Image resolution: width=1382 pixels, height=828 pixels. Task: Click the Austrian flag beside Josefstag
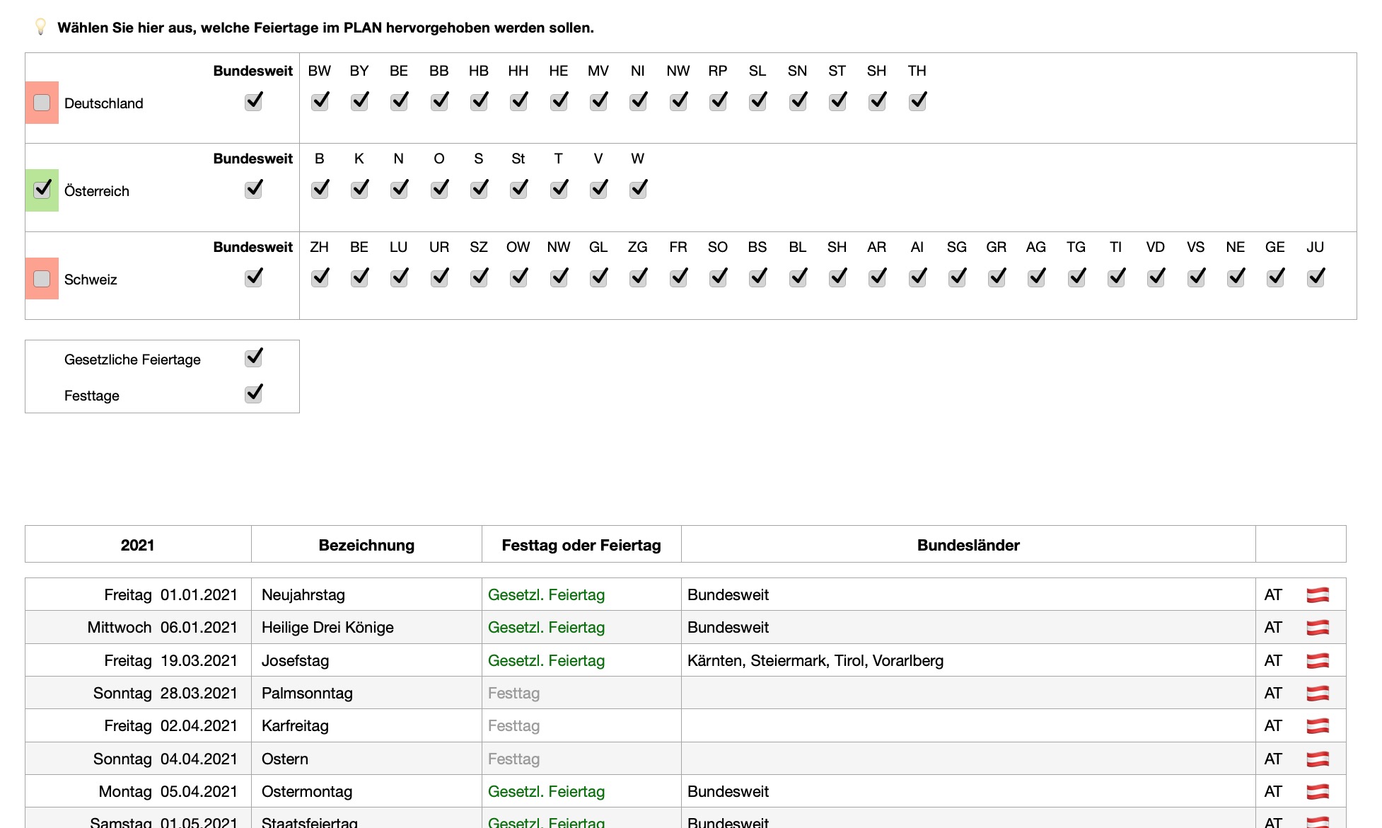coord(1317,661)
